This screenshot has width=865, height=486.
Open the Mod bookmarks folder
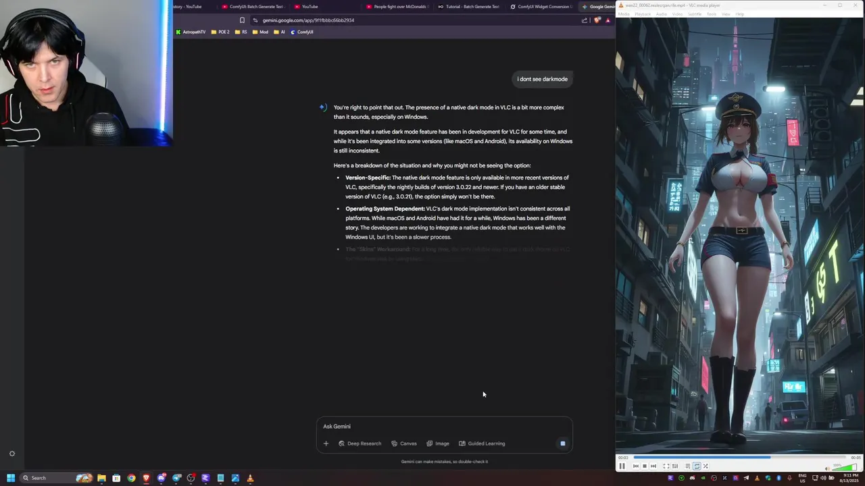[261, 32]
